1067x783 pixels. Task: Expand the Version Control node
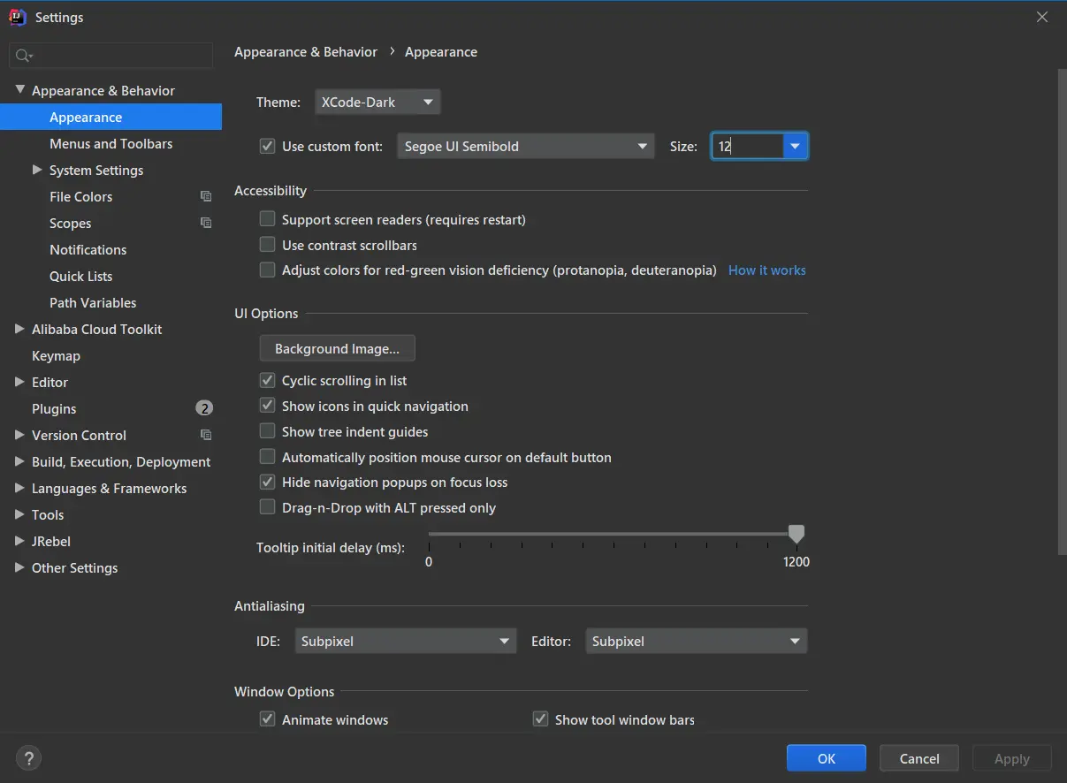click(19, 435)
